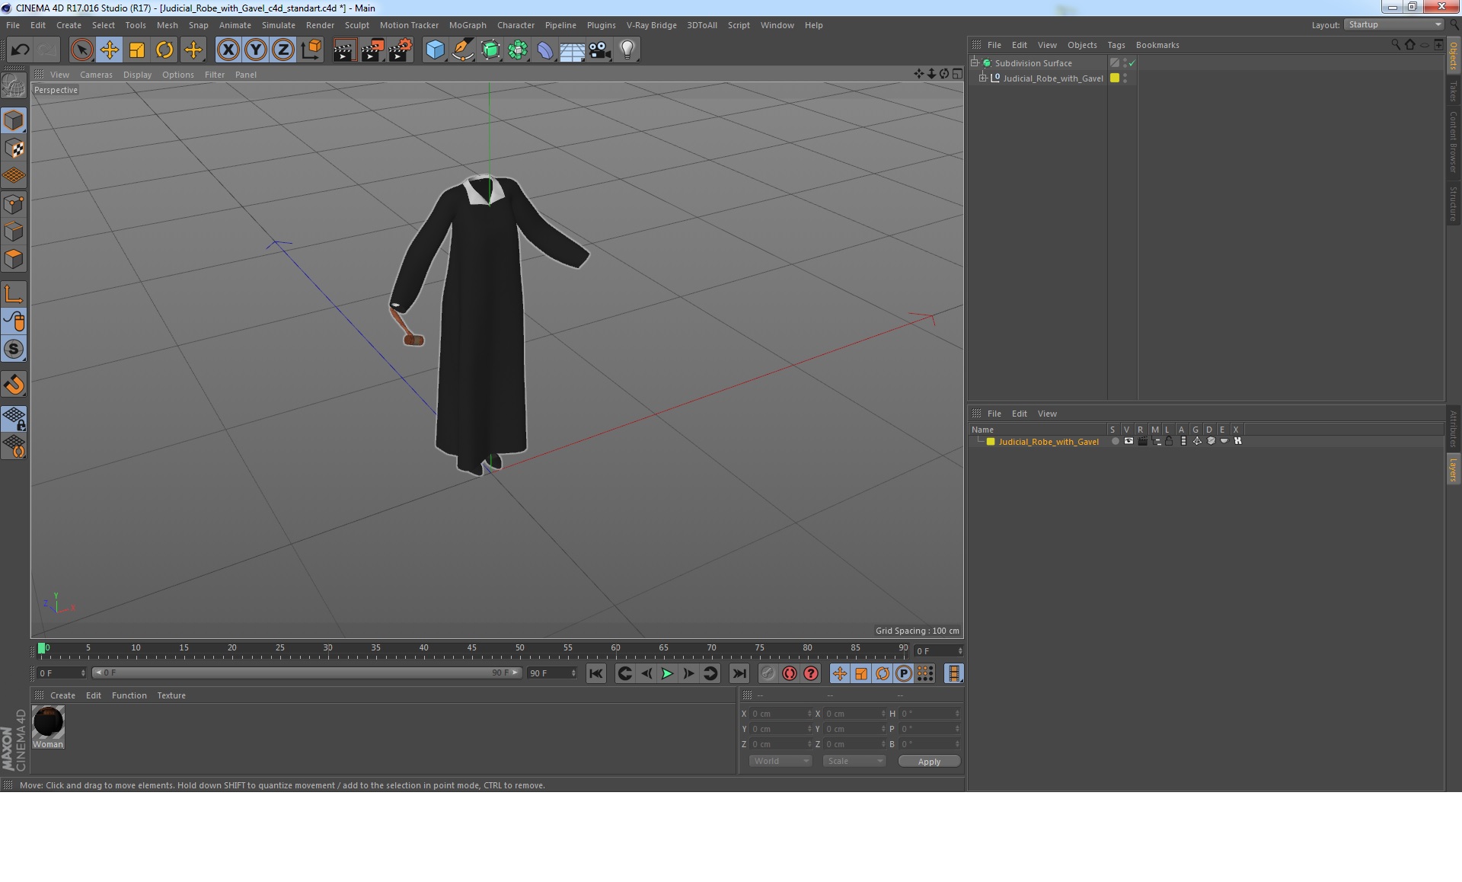Activate the Move tool in top toolbar
Viewport: 1462px width, 882px height.
(x=109, y=50)
